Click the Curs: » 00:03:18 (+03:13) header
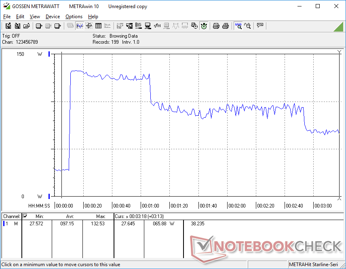This screenshot has height=269, width=346. [139, 216]
